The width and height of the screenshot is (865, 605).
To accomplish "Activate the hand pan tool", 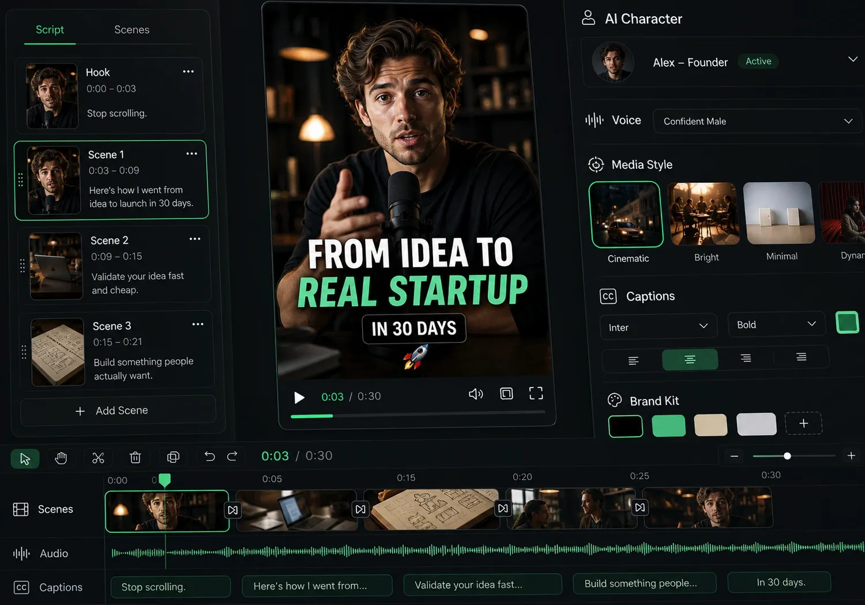I will (61, 458).
